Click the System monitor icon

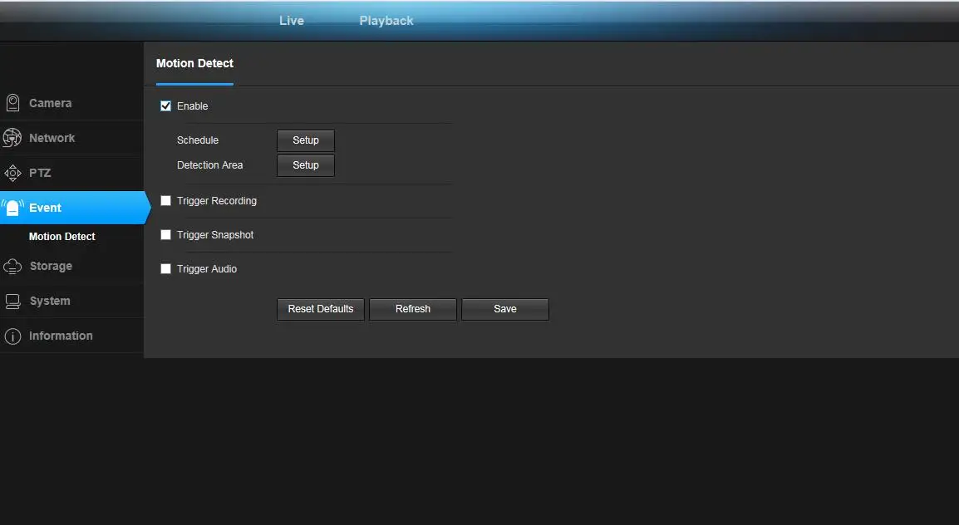pyautogui.click(x=12, y=302)
